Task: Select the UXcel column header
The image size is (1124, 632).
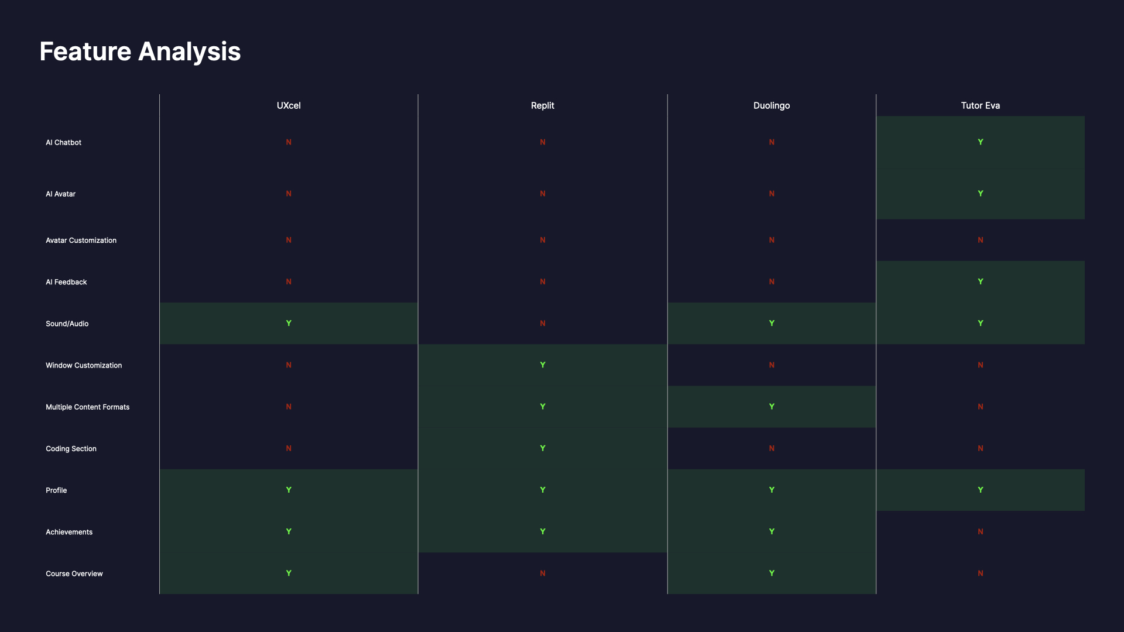Action: click(x=289, y=105)
